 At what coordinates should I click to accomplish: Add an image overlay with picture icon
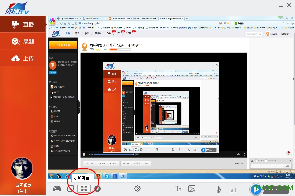coord(192,189)
